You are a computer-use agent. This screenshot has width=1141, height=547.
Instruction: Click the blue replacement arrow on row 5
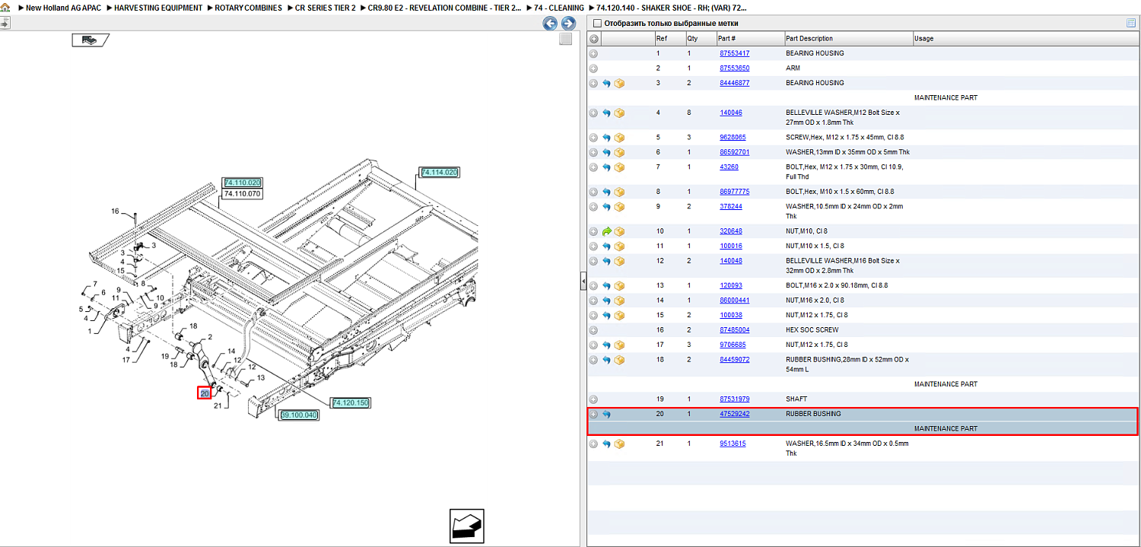click(x=606, y=138)
